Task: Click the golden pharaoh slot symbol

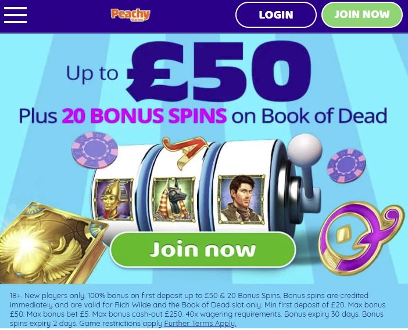Action: [114, 200]
